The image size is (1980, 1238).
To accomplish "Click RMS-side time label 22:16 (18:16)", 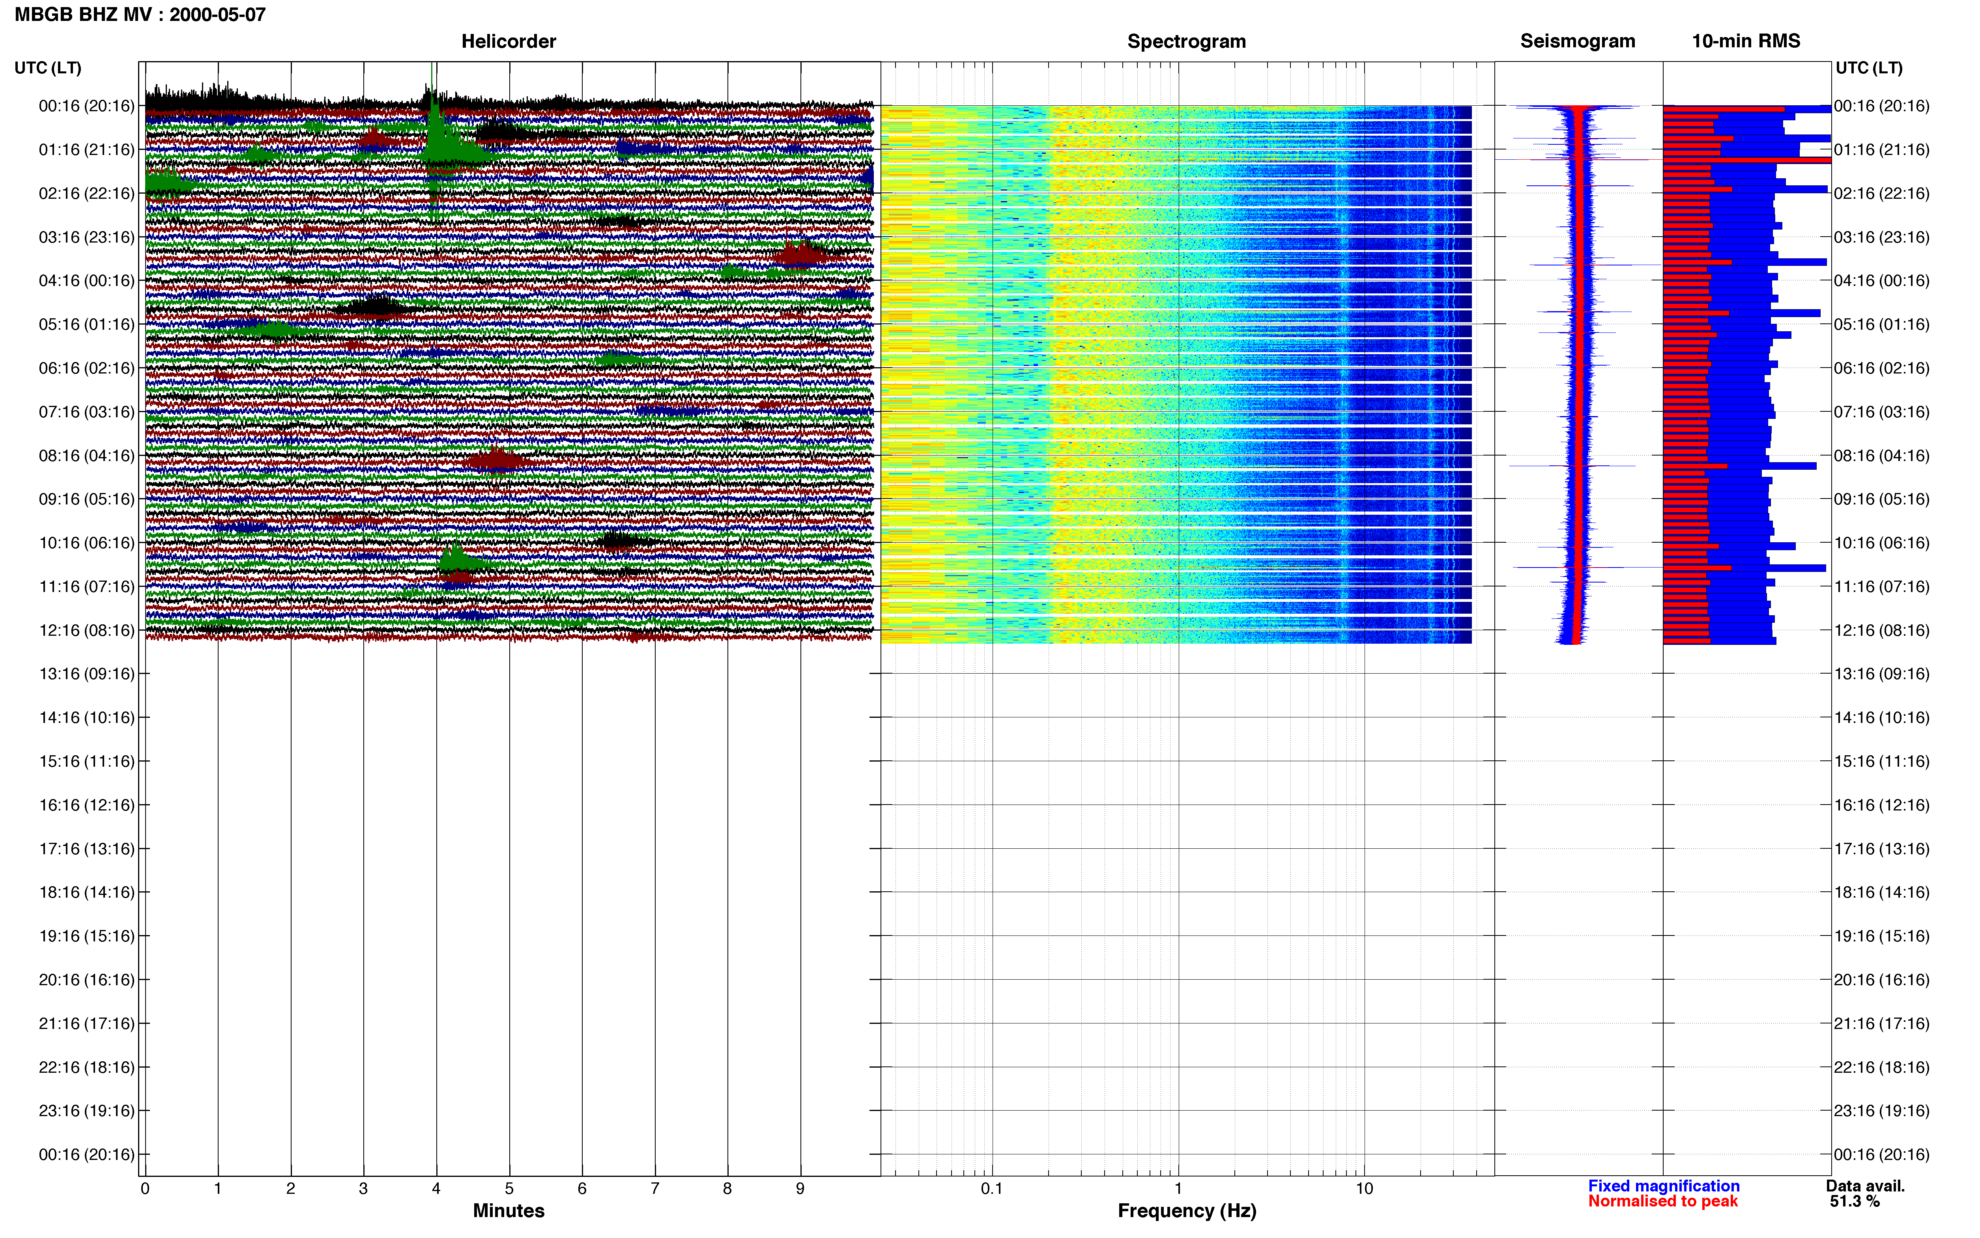I will [x=1882, y=1068].
